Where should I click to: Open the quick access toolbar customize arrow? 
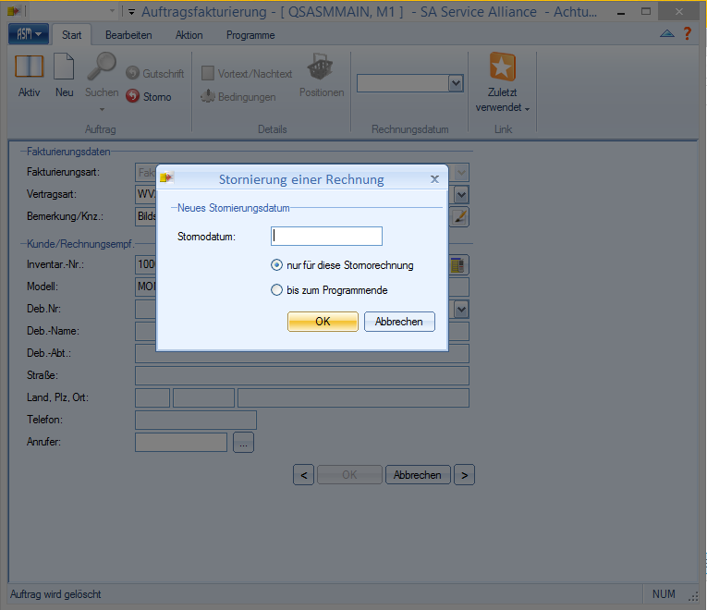[x=131, y=12]
